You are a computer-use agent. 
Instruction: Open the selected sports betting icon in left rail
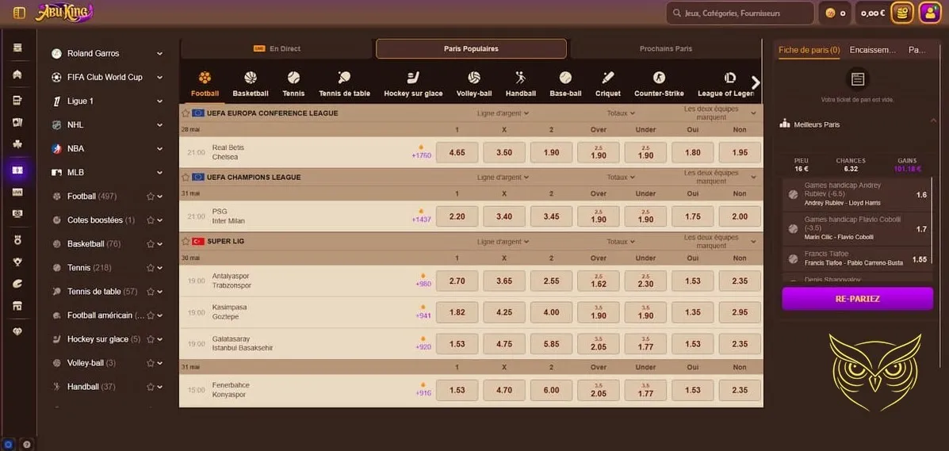tap(17, 170)
